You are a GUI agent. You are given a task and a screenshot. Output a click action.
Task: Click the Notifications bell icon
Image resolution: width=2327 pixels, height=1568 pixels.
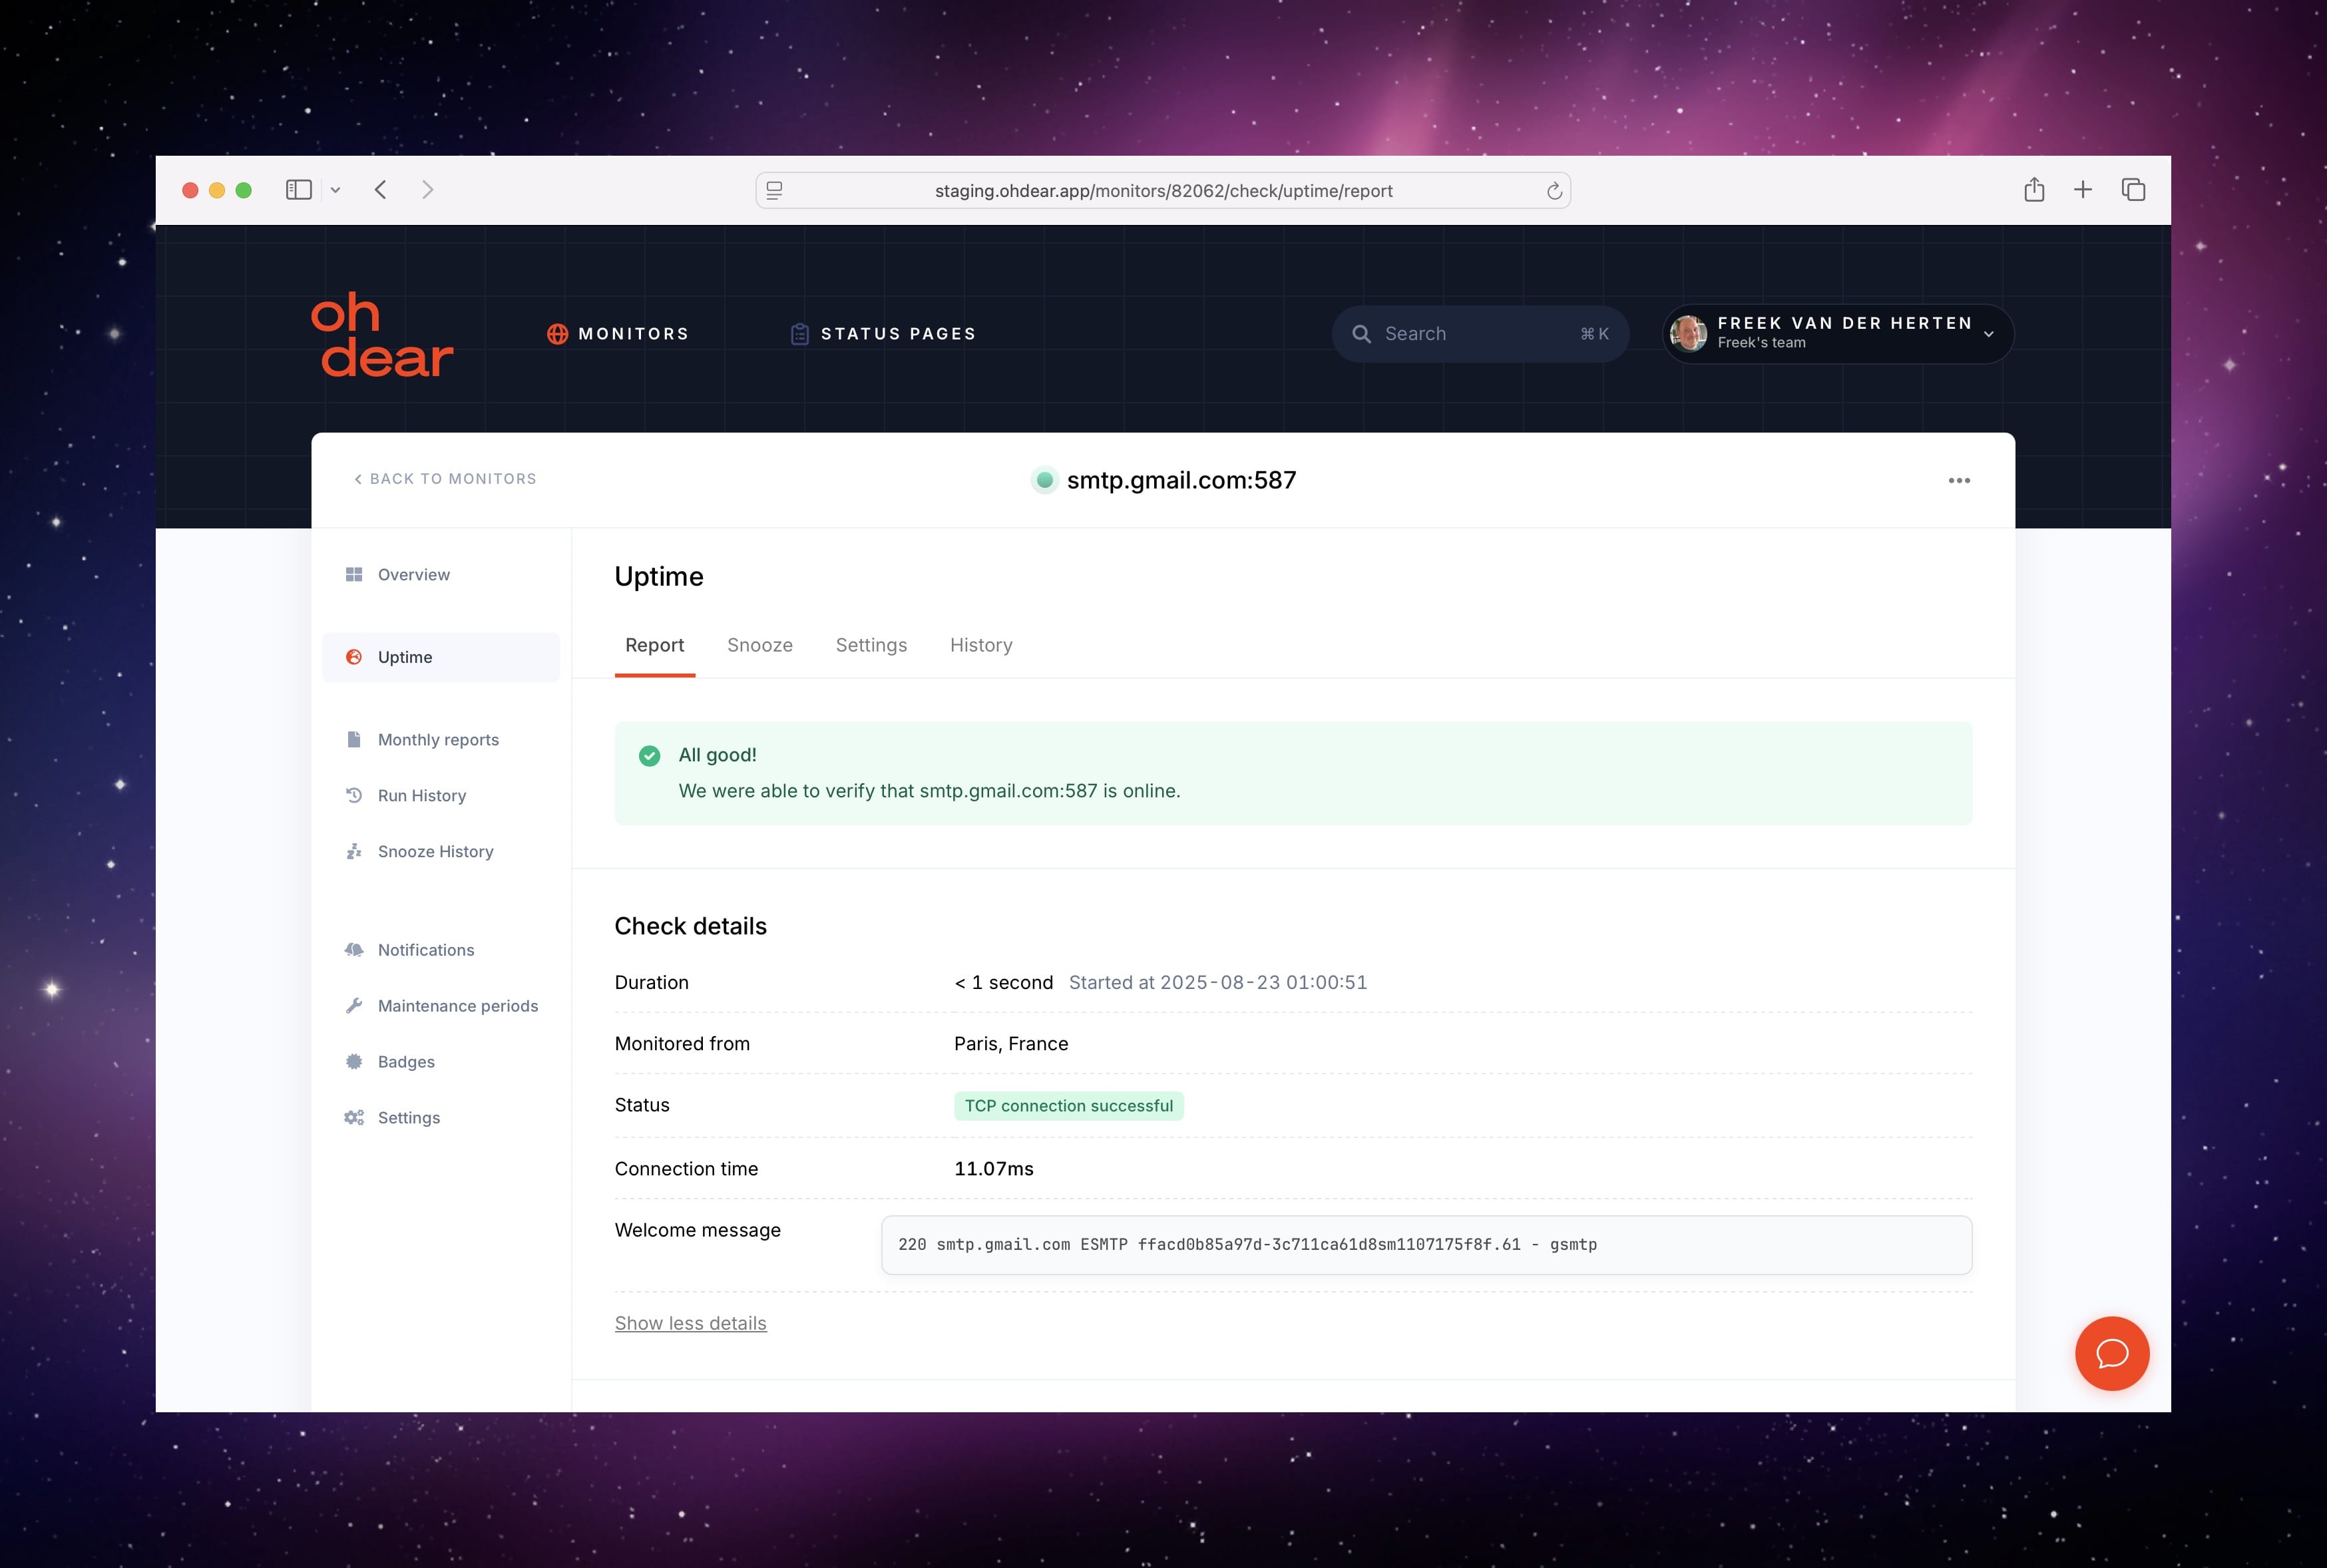coord(354,949)
